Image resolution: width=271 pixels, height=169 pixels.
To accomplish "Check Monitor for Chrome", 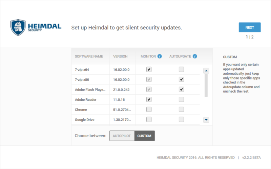I will point(149,109).
